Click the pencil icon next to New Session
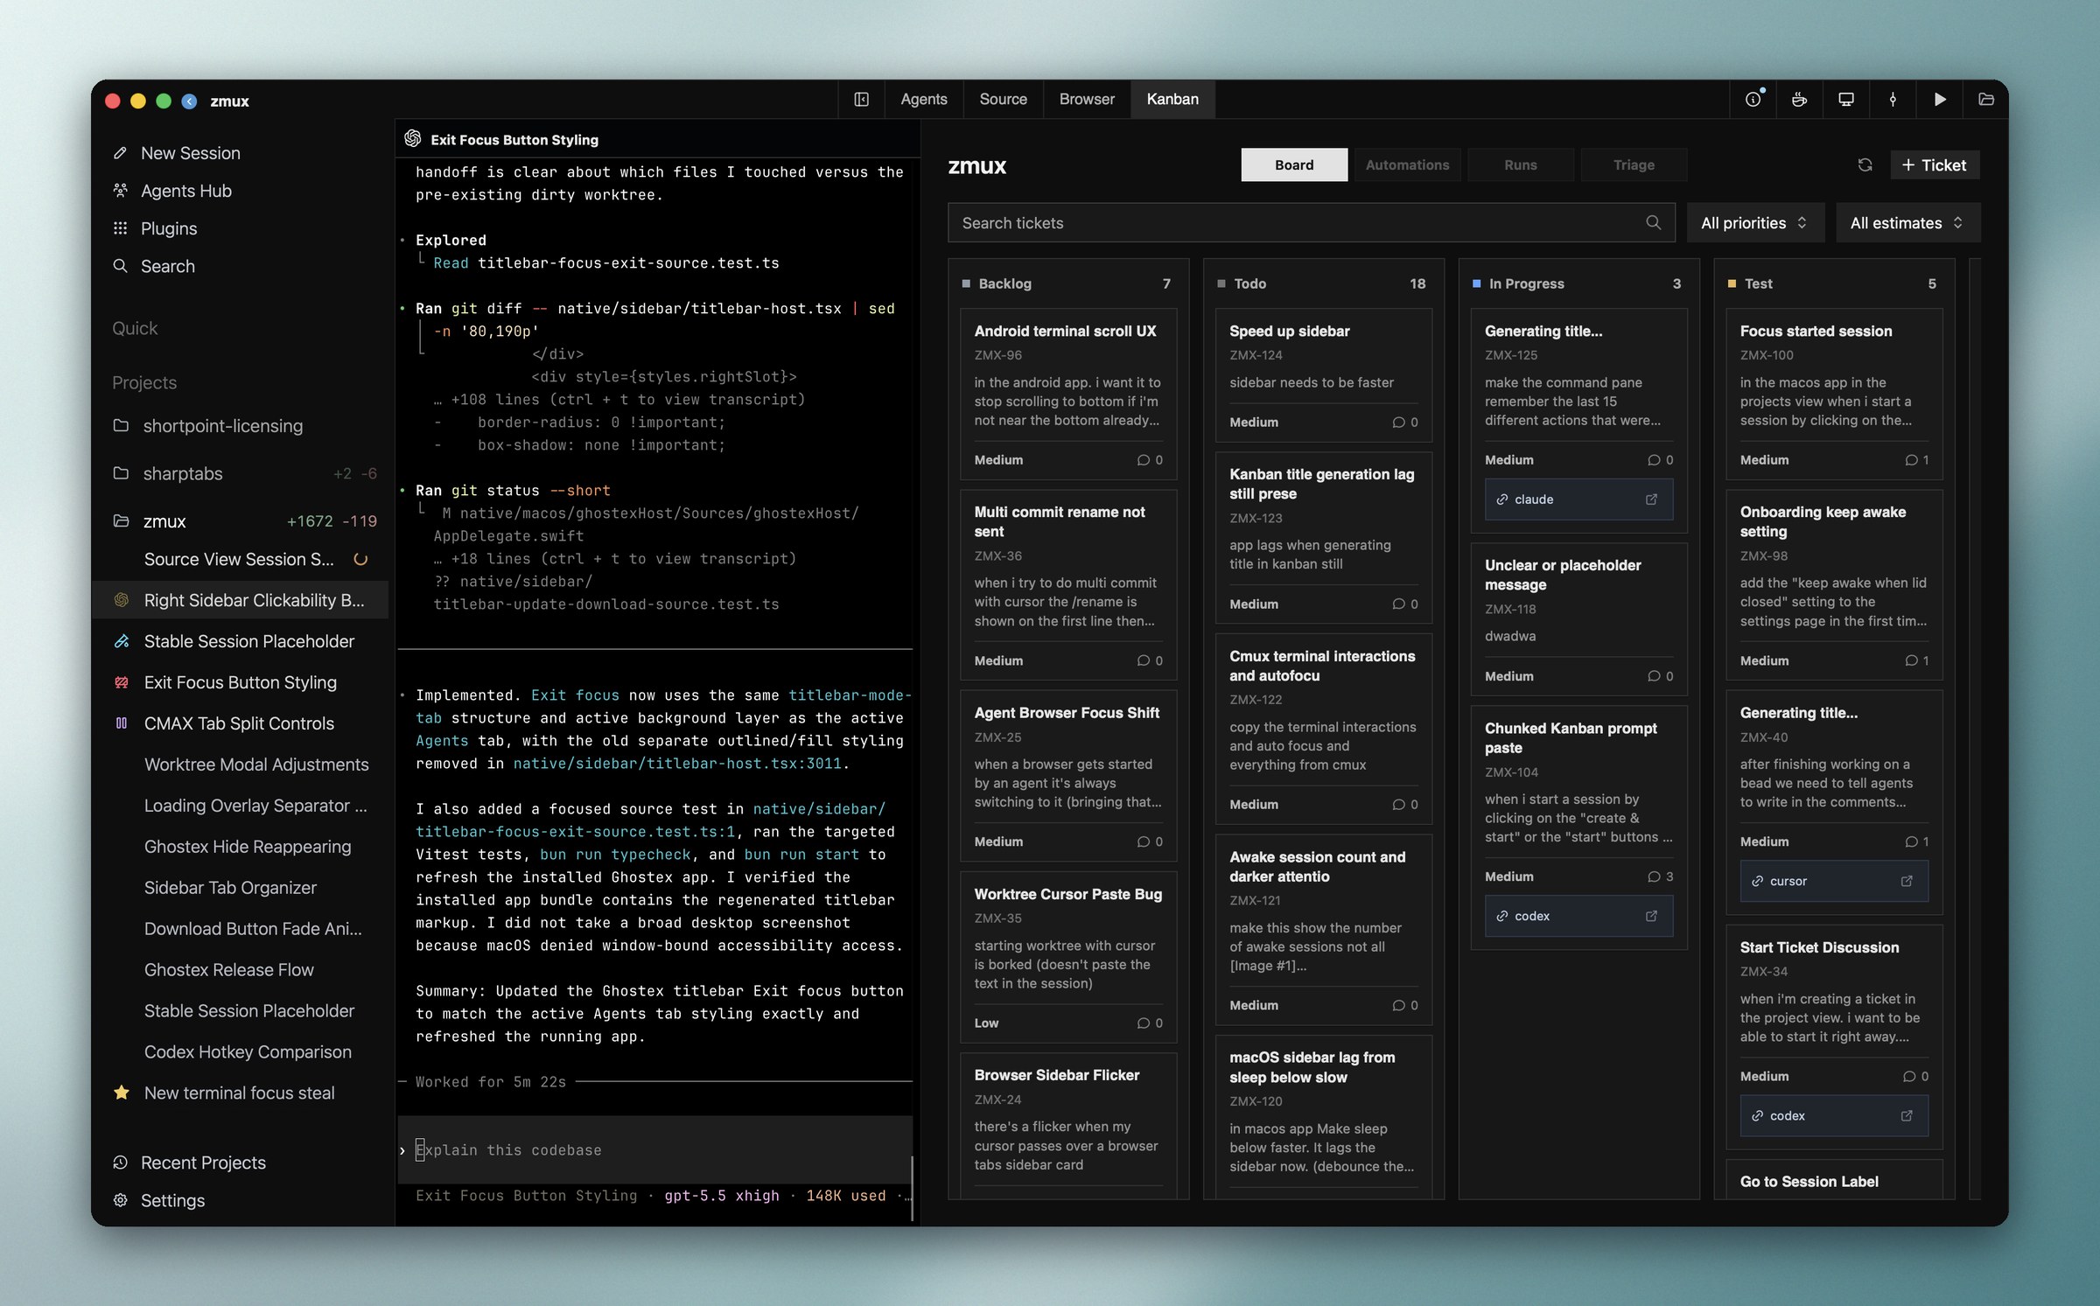Image resolution: width=2100 pixels, height=1306 pixels. [x=121, y=153]
